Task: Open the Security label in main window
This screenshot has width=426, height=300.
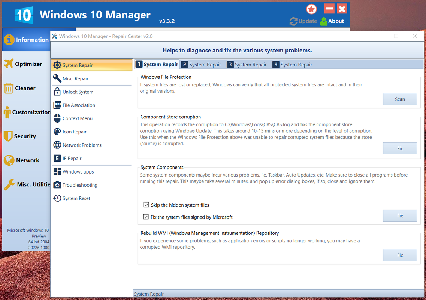Action: pos(25,136)
